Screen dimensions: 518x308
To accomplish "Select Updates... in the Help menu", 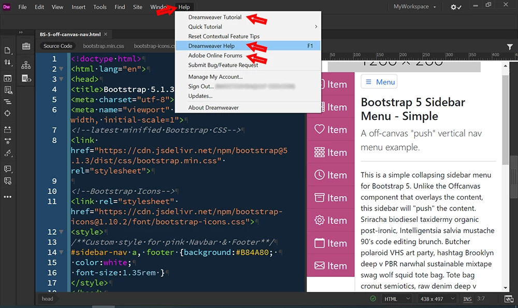I will tap(248, 96).
